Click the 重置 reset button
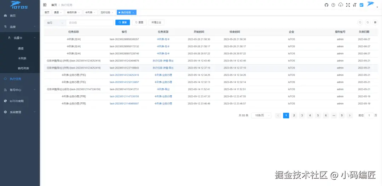Screen dimensions: 382x186 click(139, 22)
